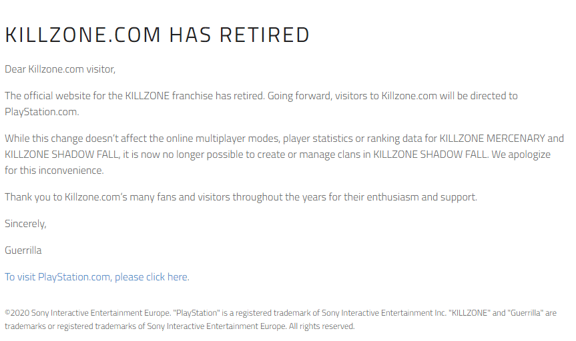Click 'All rights reserved.' in the footer
The image size is (576, 341).
[322, 326]
